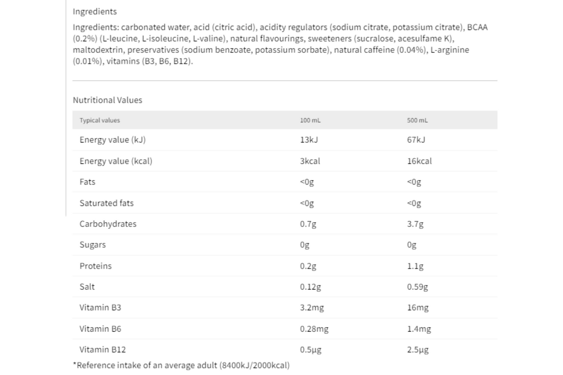The height and width of the screenshot is (375, 563).
Task: Select the 67kJ energy value cell
Action: (416, 140)
